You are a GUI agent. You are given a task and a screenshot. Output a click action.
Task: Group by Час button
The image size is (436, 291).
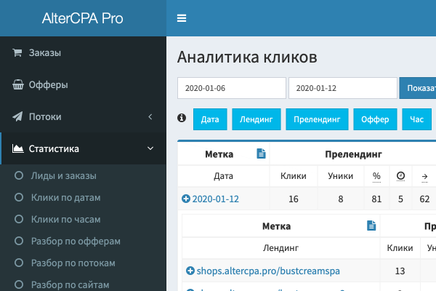[x=416, y=119]
